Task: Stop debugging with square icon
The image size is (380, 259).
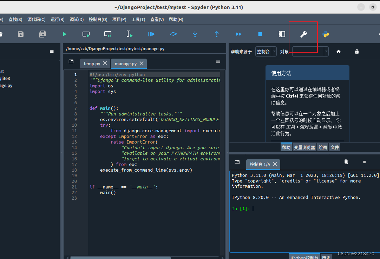Action: pos(260,34)
